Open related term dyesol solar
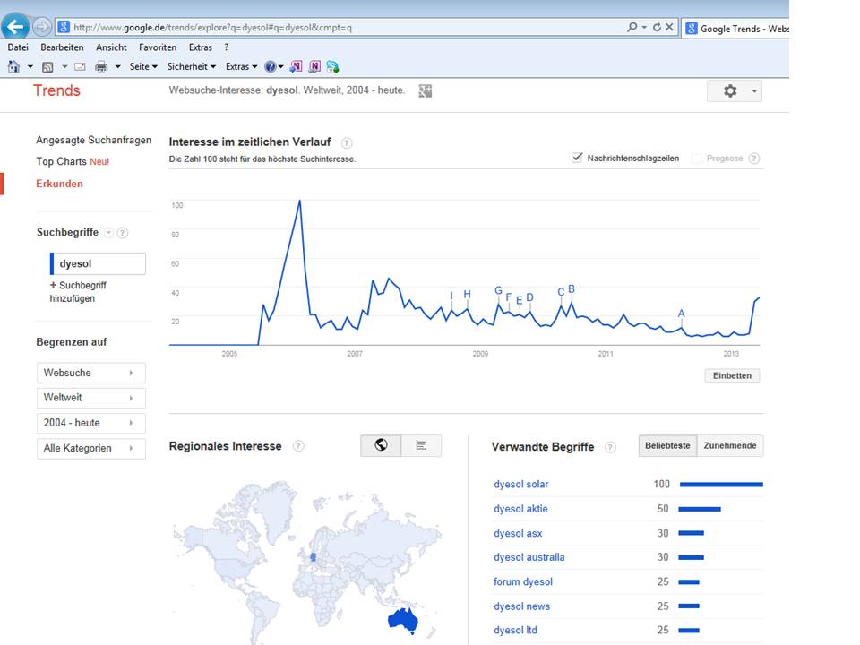The width and height of the screenshot is (860, 645). [521, 485]
